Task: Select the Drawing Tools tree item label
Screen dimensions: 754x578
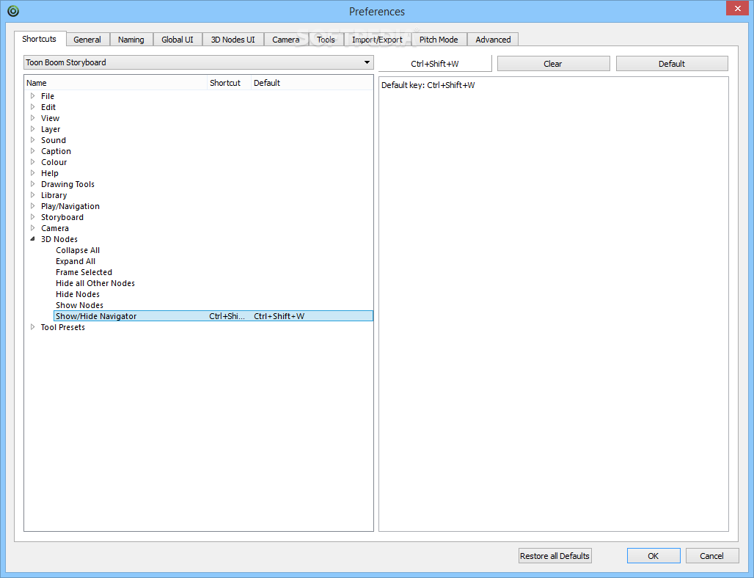Action: tap(67, 184)
